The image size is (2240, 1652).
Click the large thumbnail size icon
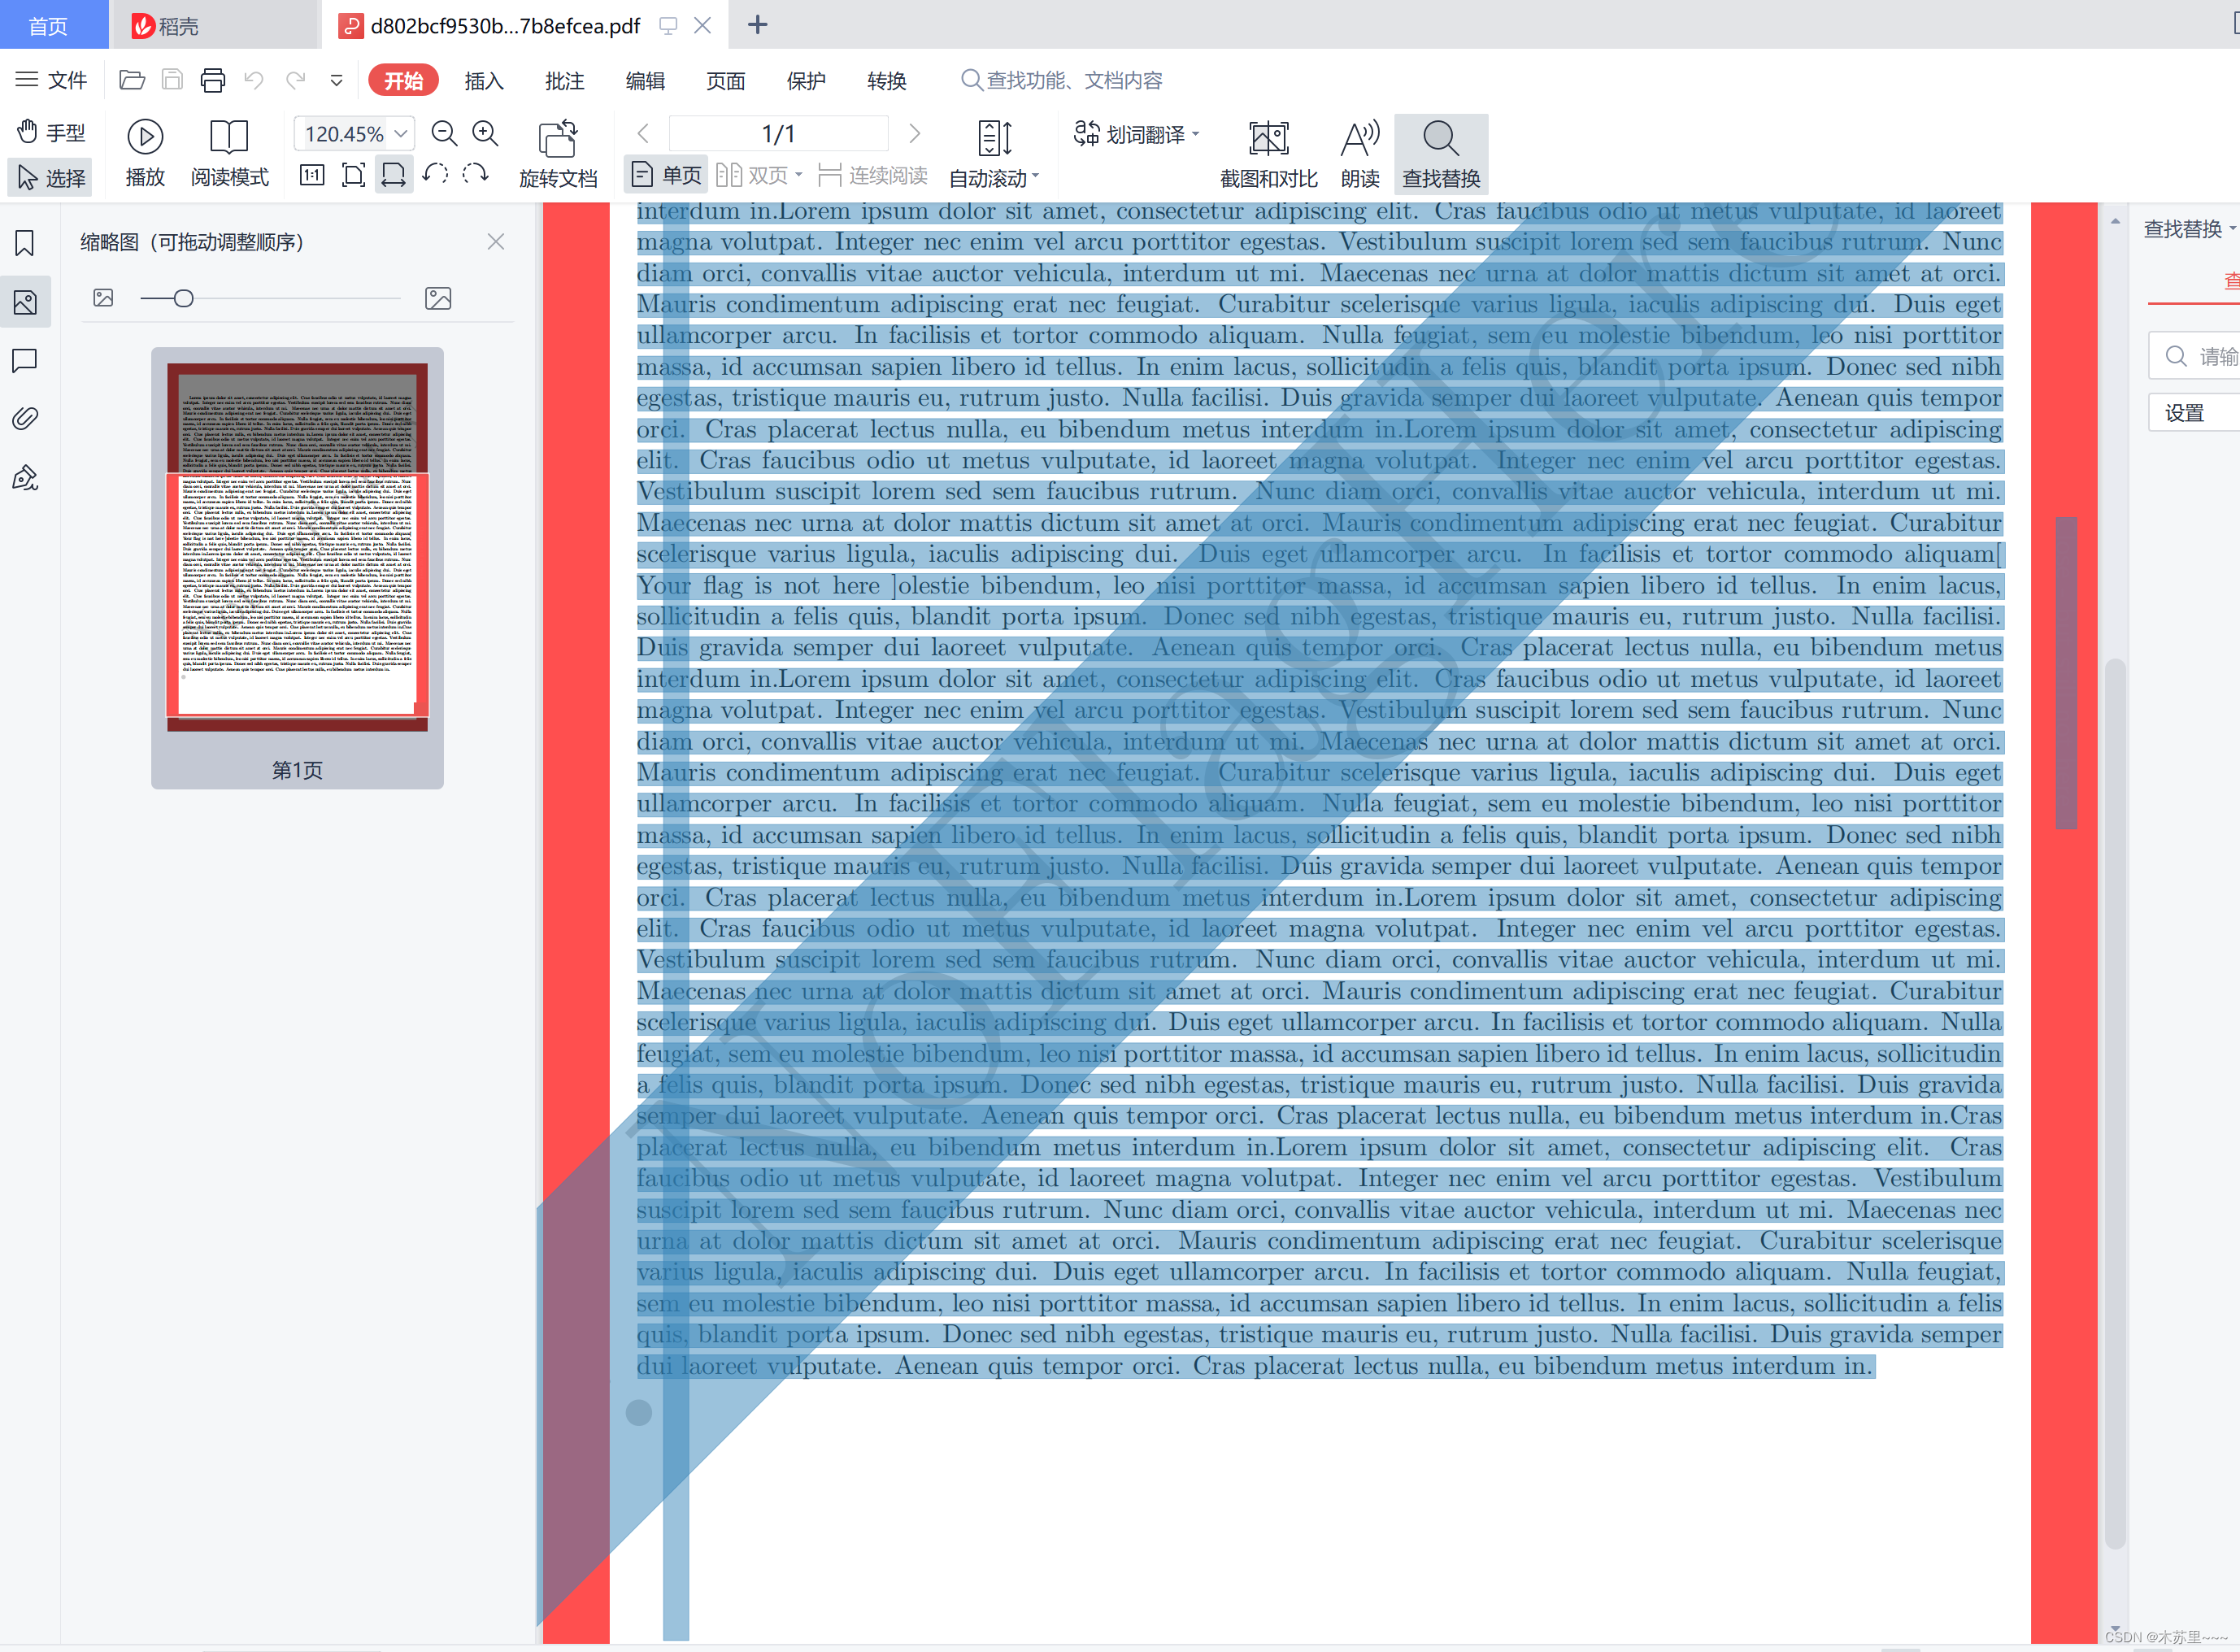(438, 298)
